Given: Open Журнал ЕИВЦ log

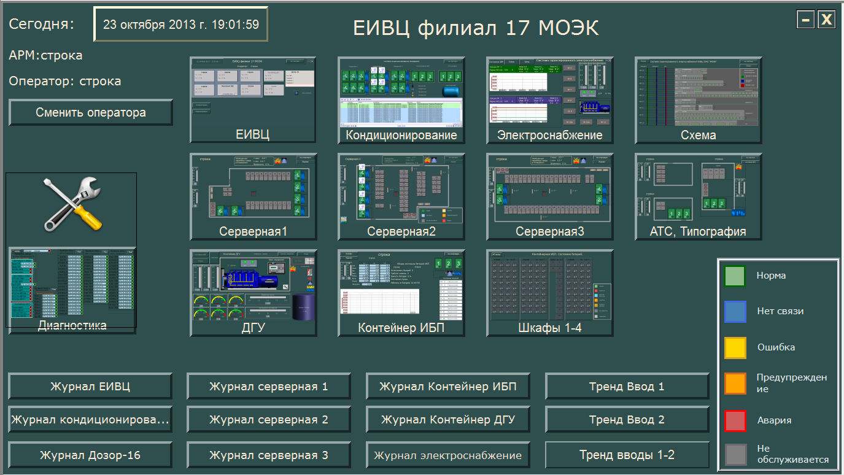Looking at the screenshot, I should (90, 387).
